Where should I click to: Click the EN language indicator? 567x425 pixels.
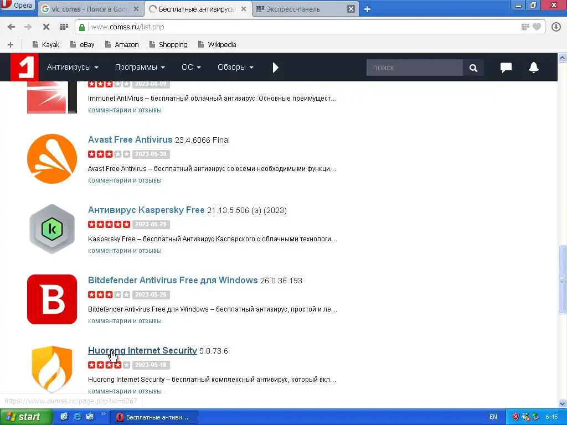click(x=493, y=417)
